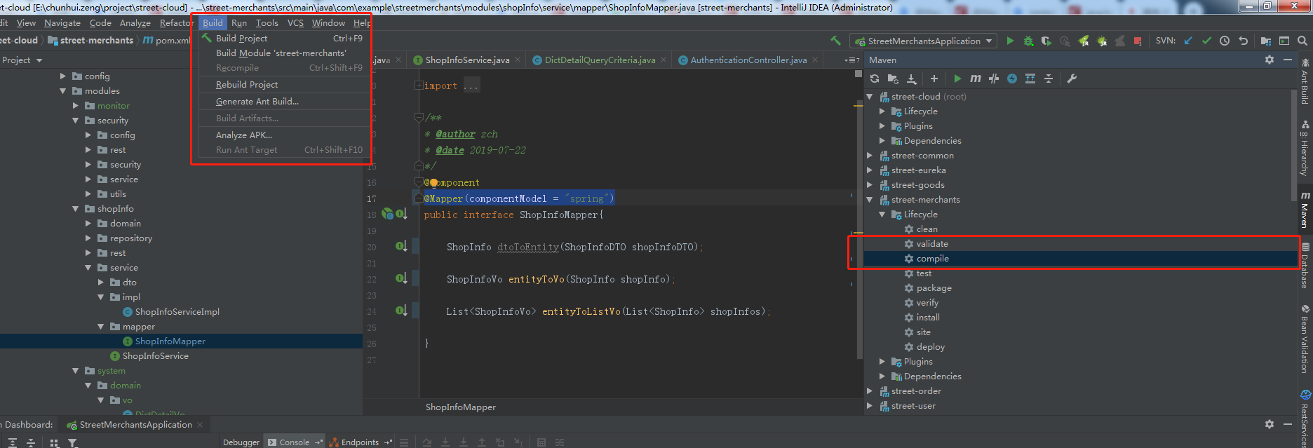Open the Bean Validation side tool window tab
Viewport: 1313px width, 448px height.
[x=1305, y=339]
